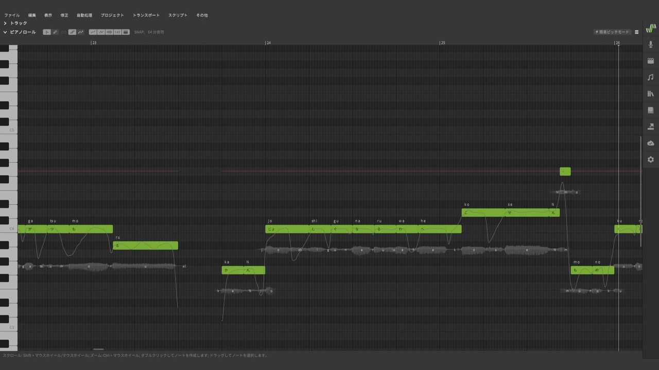Toggle waveform display in piano roll

(x=109, y=32)
